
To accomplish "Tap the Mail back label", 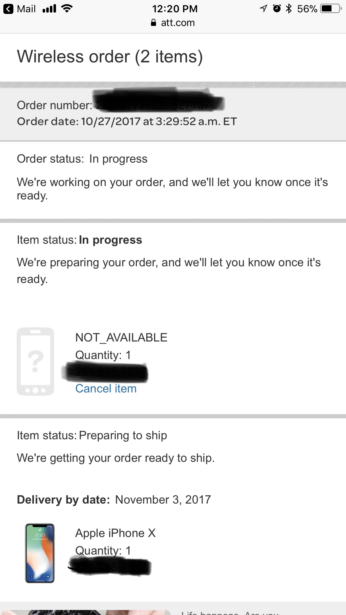I will (x=26, y=9).
